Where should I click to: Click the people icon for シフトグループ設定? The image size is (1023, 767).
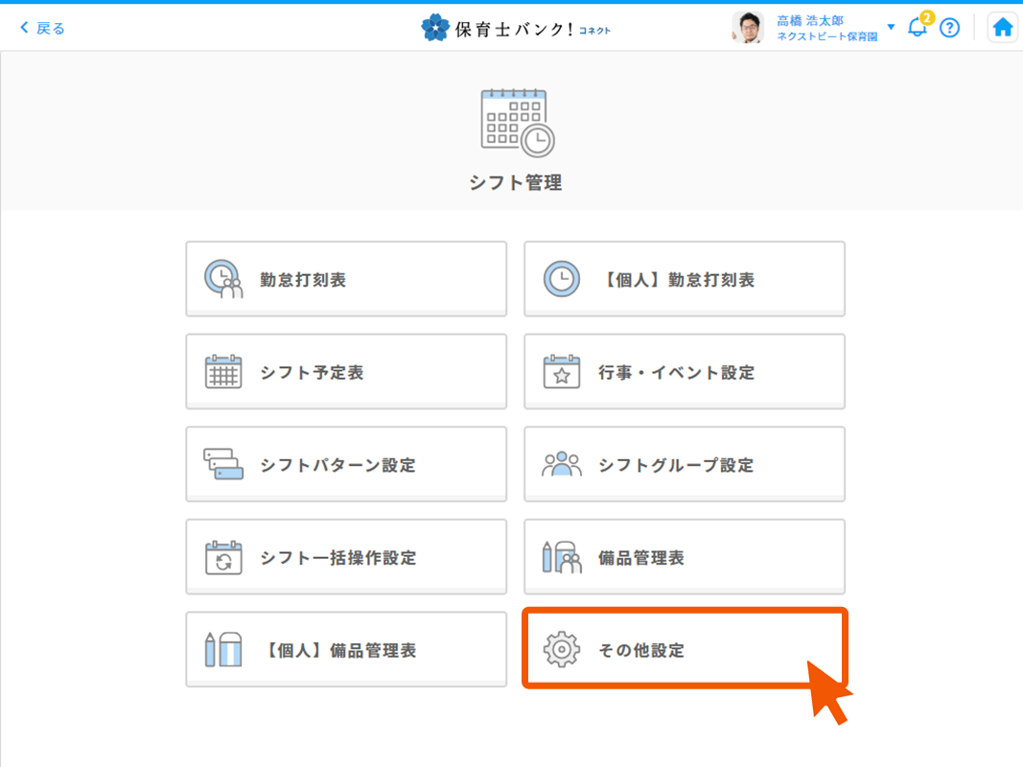click(x=562, y=465)
